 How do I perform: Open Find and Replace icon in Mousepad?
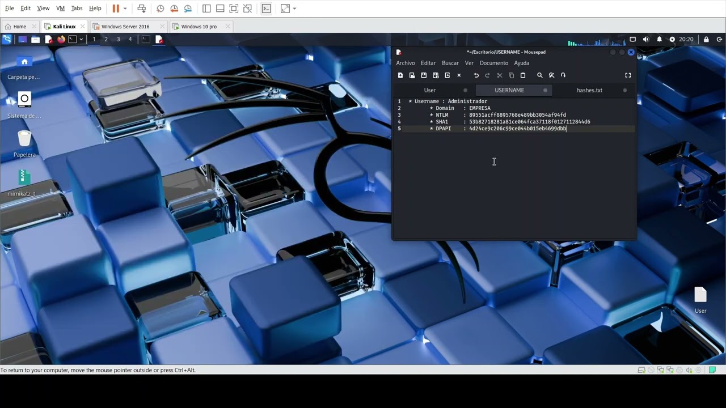[x=551, y=75]
